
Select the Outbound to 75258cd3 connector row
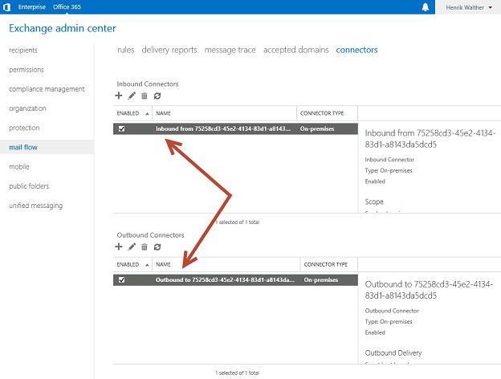click(x=235, y=280)
